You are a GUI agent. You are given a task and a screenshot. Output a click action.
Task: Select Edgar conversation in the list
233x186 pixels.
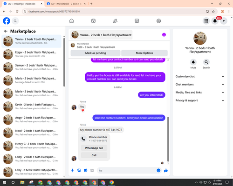[x=31, y=54]
